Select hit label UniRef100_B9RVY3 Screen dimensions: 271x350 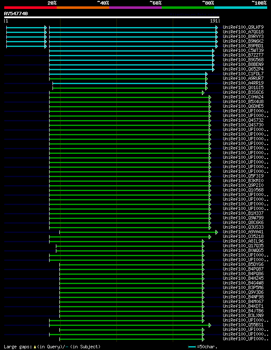tap(243, 36)
